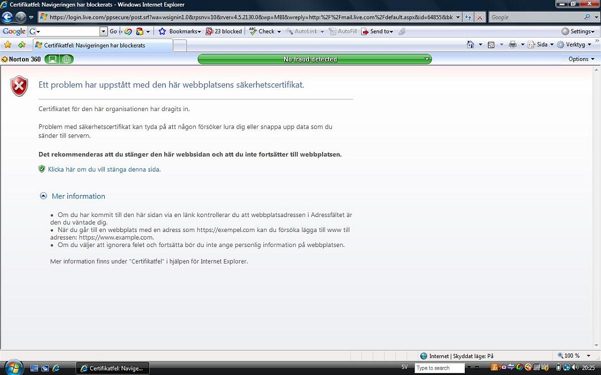Click the volume speaker tray icon
Image resolution: width=601 pixels, height=375 pixels.
[x=575, y=367]
